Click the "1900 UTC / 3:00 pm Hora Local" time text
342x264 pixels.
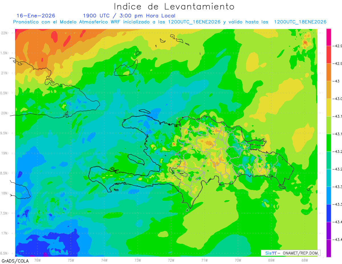tap(129, 16)
